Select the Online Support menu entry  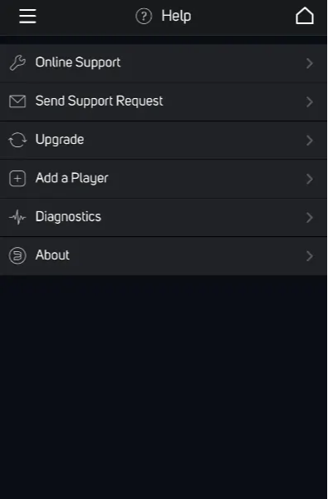[x=164, y=63]
